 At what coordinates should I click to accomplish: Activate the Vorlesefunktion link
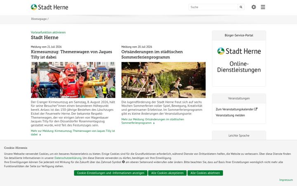click(48, 32)
